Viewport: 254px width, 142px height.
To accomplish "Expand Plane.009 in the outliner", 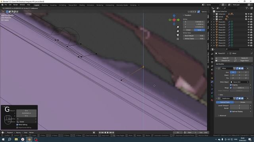I will 214,32.
